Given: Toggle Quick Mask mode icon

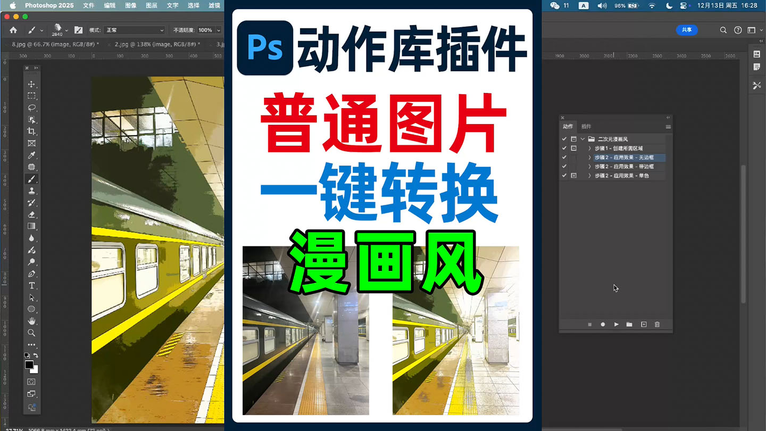Looking at the screenshot, I should click(x=31, y=382).
